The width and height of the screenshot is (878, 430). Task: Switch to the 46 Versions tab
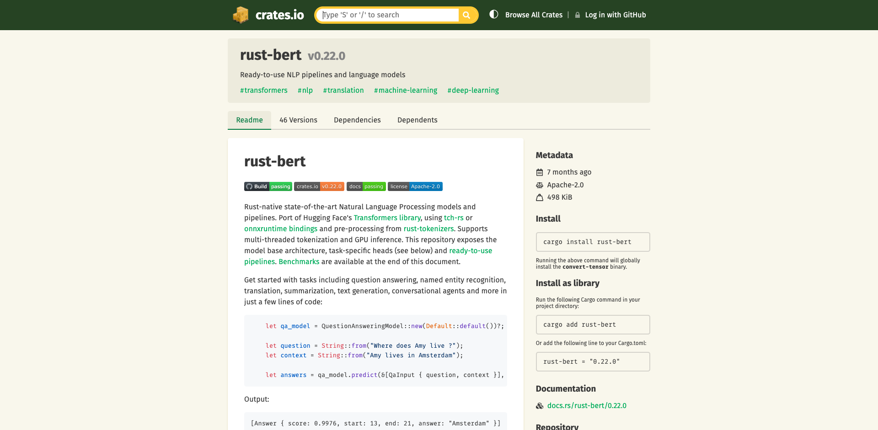coord(298,120)
